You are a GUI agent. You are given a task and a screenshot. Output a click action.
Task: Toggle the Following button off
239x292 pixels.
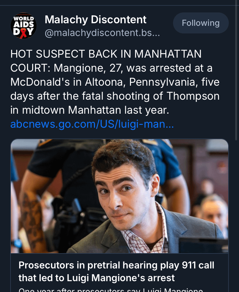tap(201, 23)
